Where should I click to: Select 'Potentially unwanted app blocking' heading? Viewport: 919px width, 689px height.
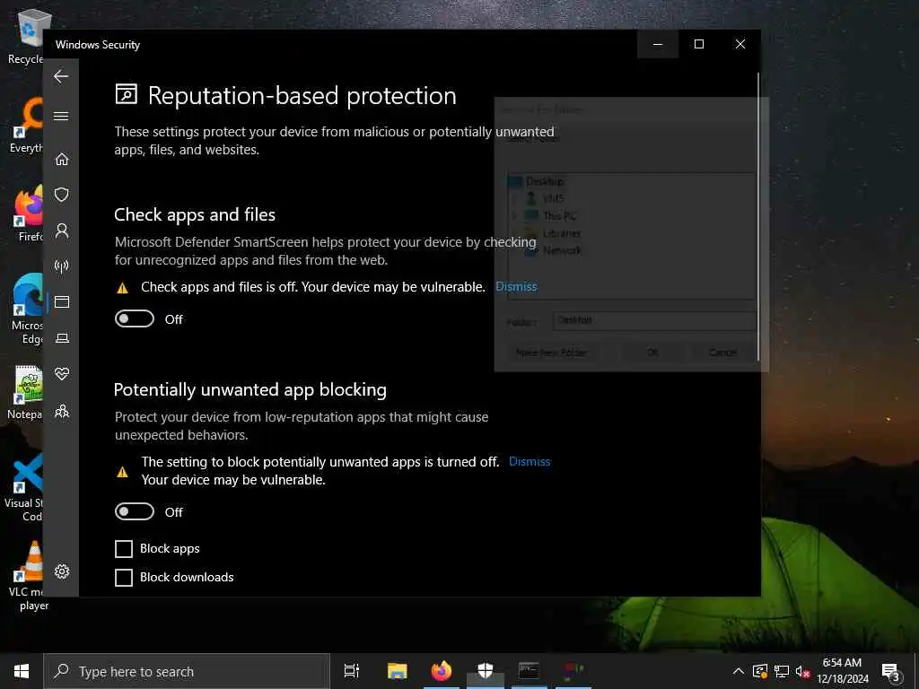tap(250, 389)
